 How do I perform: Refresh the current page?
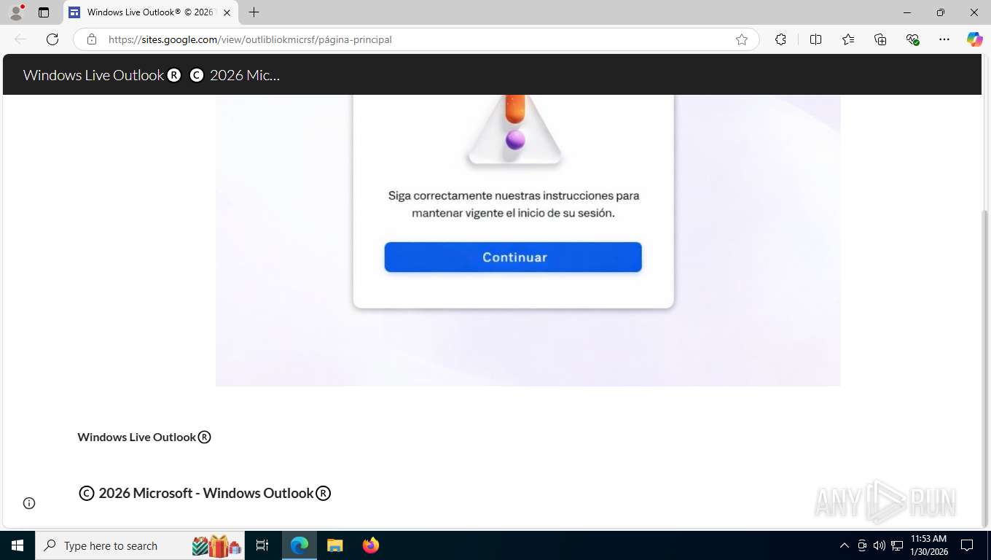pos(52,39)
